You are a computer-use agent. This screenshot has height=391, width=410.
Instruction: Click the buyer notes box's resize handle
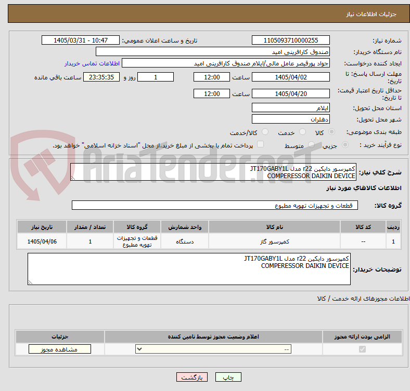point(30,282)
